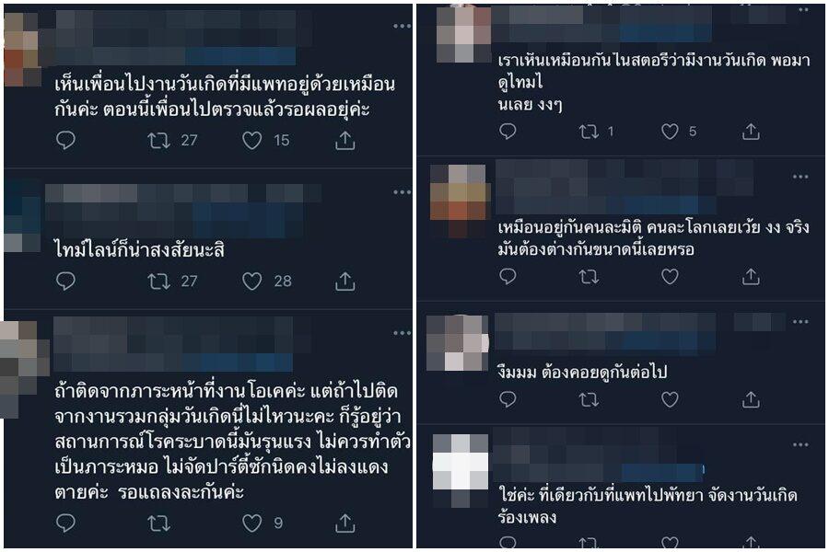This screenshot has width=829, height=552.
Task: Reply to the tweet with 27 retweets and 15 likes
Action: click(x=65, y=140)
